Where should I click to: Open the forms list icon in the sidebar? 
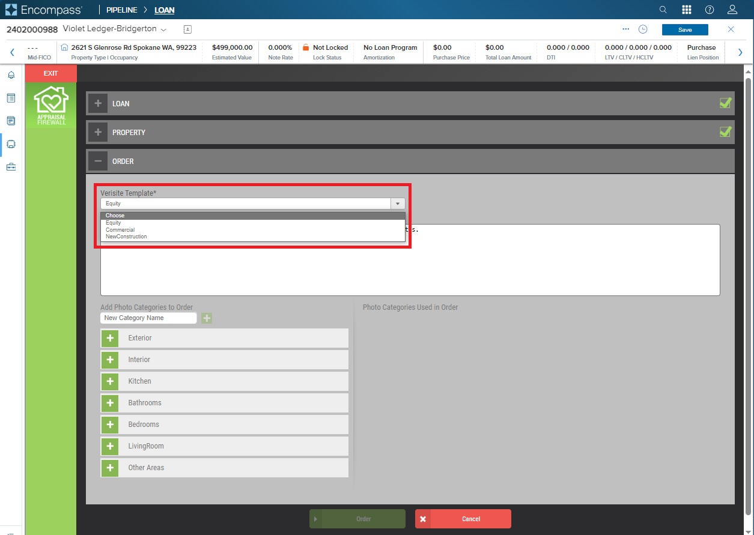(11, 98)
